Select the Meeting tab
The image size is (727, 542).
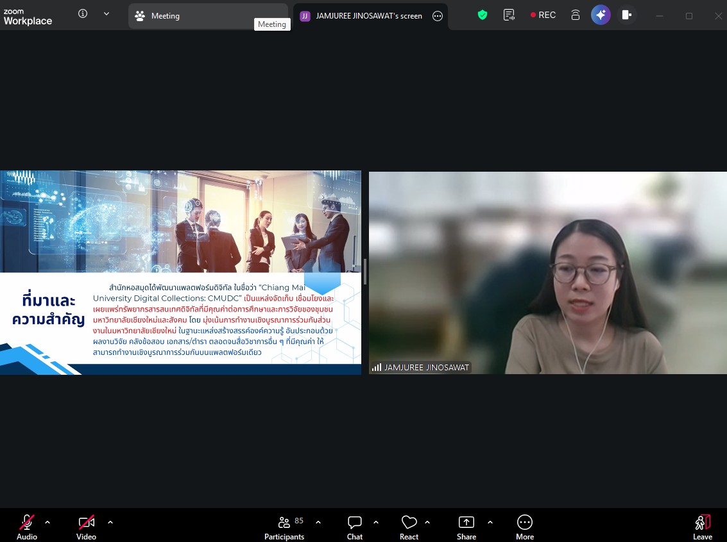click(207, 16)
